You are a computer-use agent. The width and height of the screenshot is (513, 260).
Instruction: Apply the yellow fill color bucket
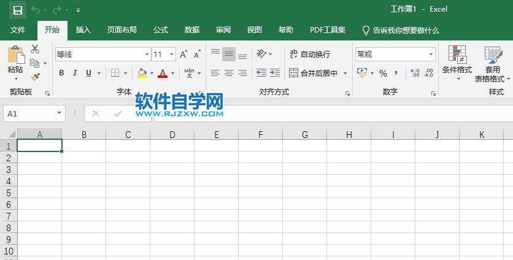[x=142, y=73]
